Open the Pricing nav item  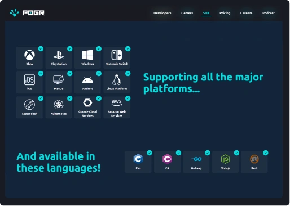(225, 13)
